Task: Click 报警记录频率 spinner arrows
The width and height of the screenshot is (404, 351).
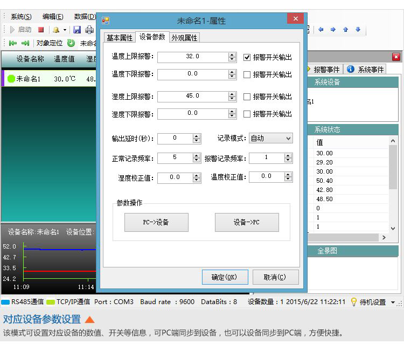Action: [288, 158]
